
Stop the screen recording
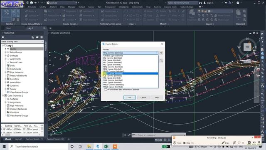point(188,143)
